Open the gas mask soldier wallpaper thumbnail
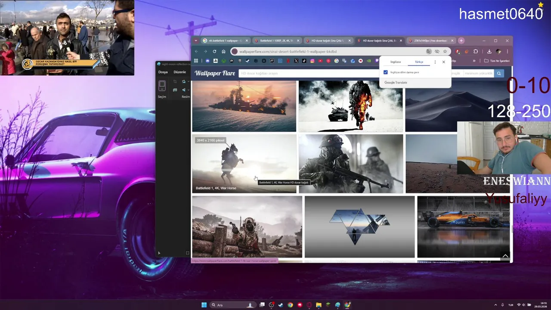 [351, 164]
